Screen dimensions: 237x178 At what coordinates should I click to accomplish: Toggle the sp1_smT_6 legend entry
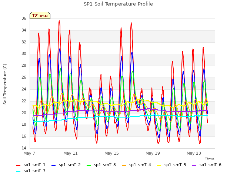coord(207,165)
